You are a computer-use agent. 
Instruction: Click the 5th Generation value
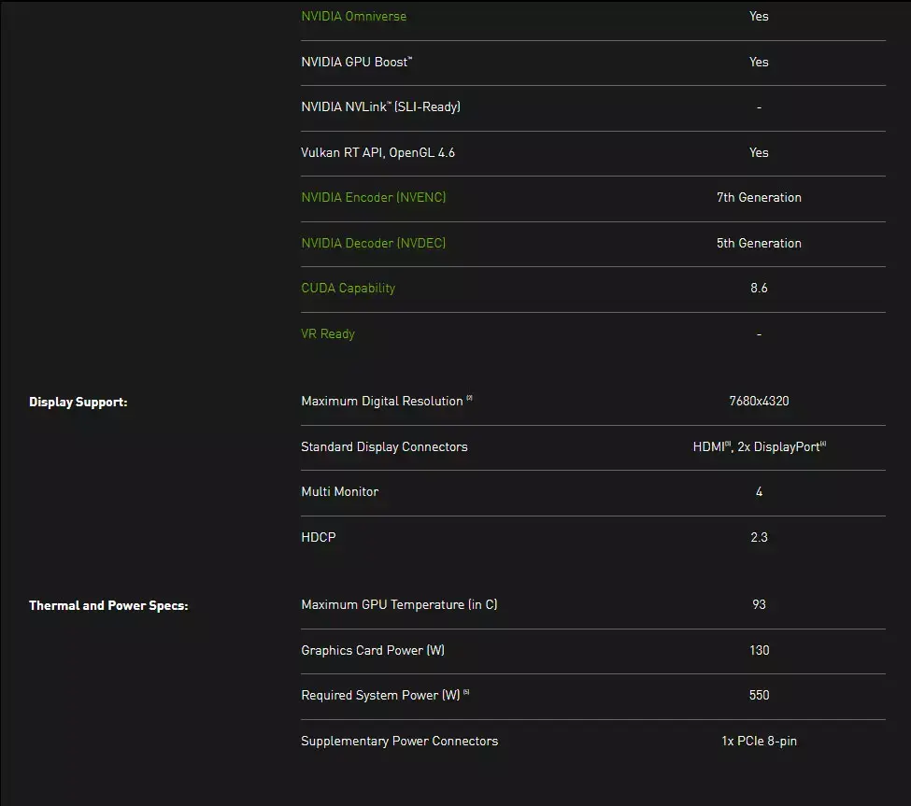click(x=759, y=244)
